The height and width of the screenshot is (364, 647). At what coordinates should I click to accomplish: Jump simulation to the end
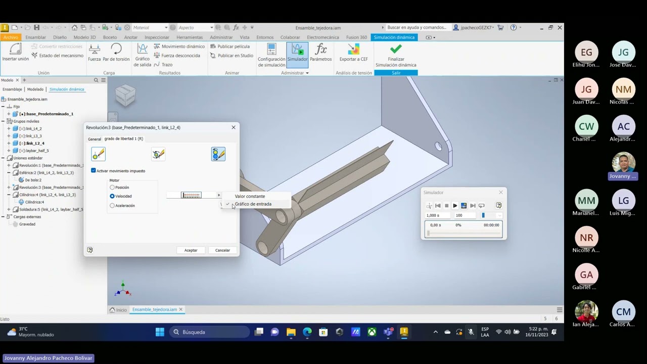[473, 206]
